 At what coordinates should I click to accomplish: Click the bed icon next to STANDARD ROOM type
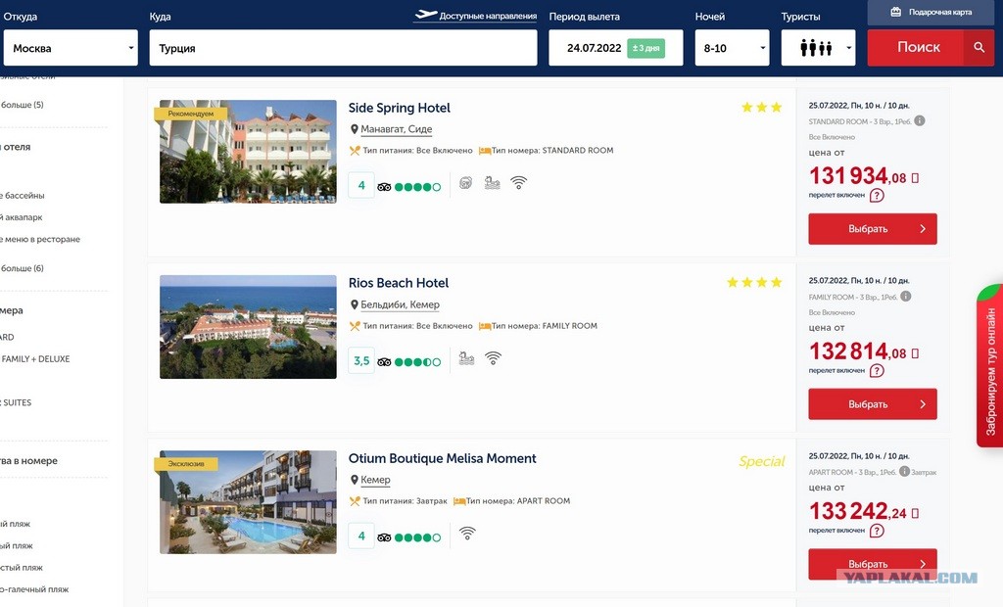(x=484, y=151)
